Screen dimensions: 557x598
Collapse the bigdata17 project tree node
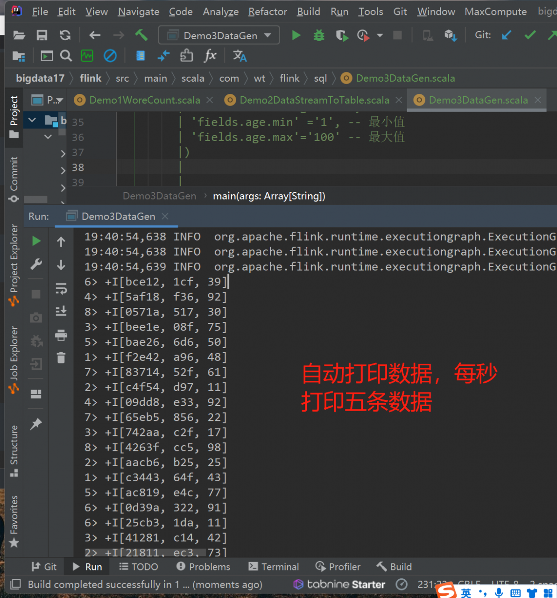[32, 121]
